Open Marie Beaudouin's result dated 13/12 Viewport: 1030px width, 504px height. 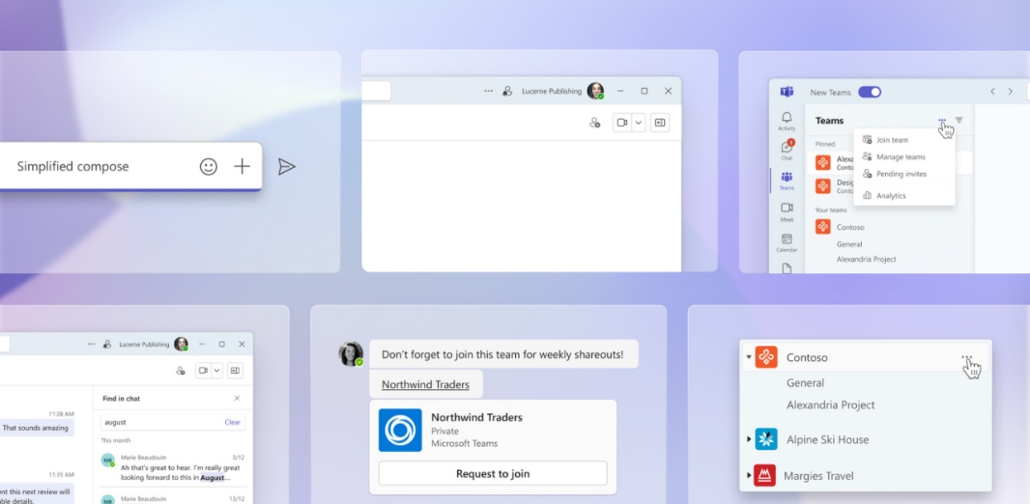173,497
